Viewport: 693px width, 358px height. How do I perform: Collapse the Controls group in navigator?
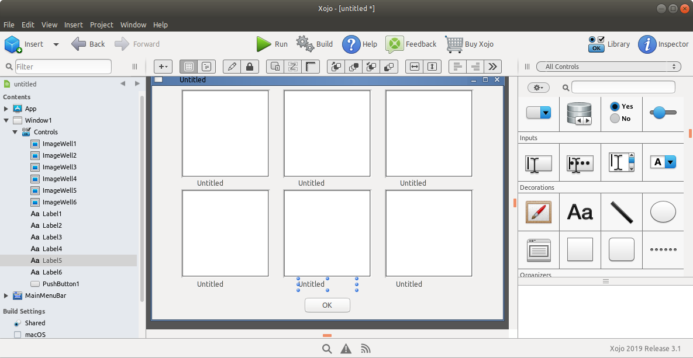coord(15,132)
